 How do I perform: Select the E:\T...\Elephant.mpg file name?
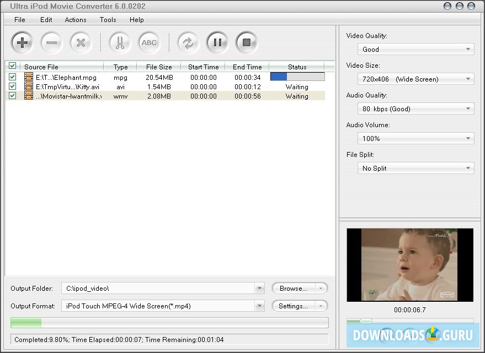pos(66,77)
